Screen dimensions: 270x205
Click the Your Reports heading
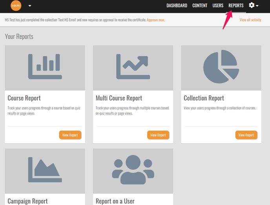point(19,36)
